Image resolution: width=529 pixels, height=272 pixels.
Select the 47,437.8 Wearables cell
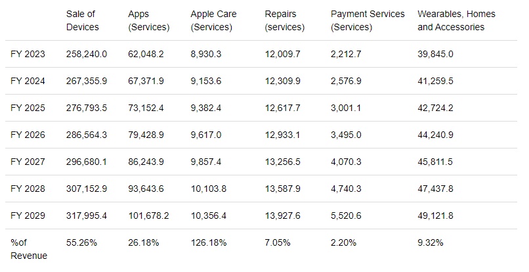435,189
